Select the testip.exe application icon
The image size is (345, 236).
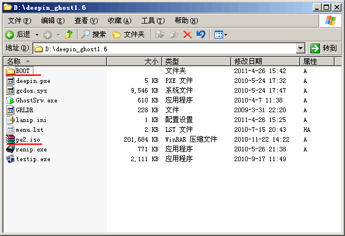[10, 159]
